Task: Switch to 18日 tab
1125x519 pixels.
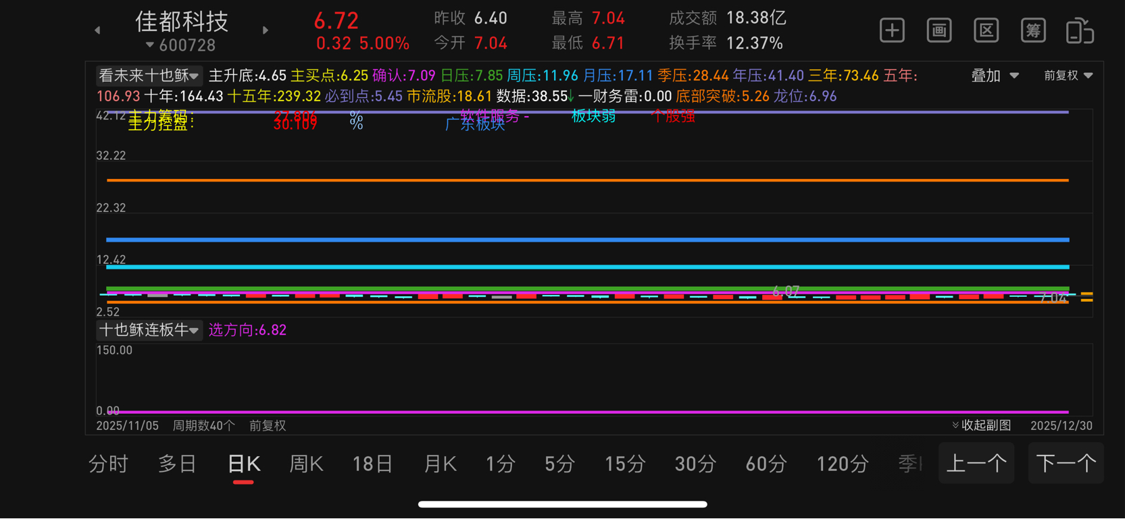Action: pyautogui.click(x=373, y=464)
